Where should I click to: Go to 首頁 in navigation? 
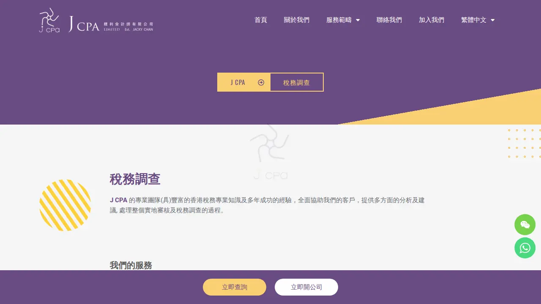click(x=261, y=20)
